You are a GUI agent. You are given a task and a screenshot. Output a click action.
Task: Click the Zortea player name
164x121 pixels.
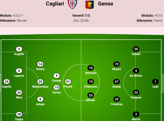click(x=57, y=92)
